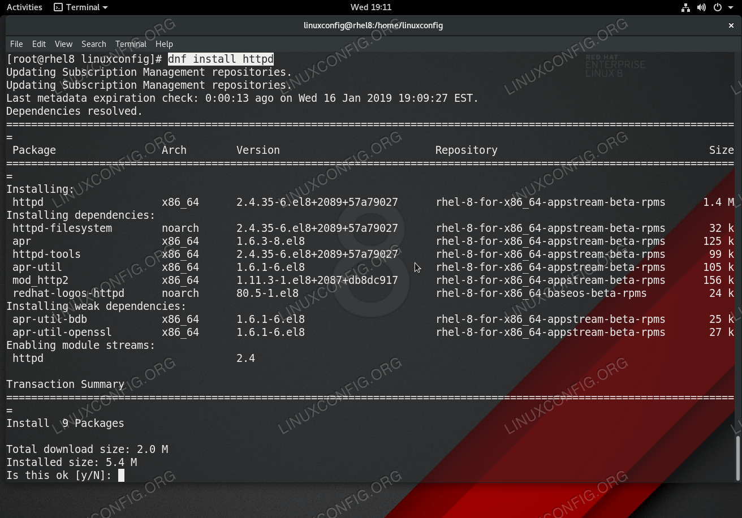Click noarch in the httpd-filesystem row
Image resolution: width=742 pixels, height=518 pixels.
coord(180,228)
